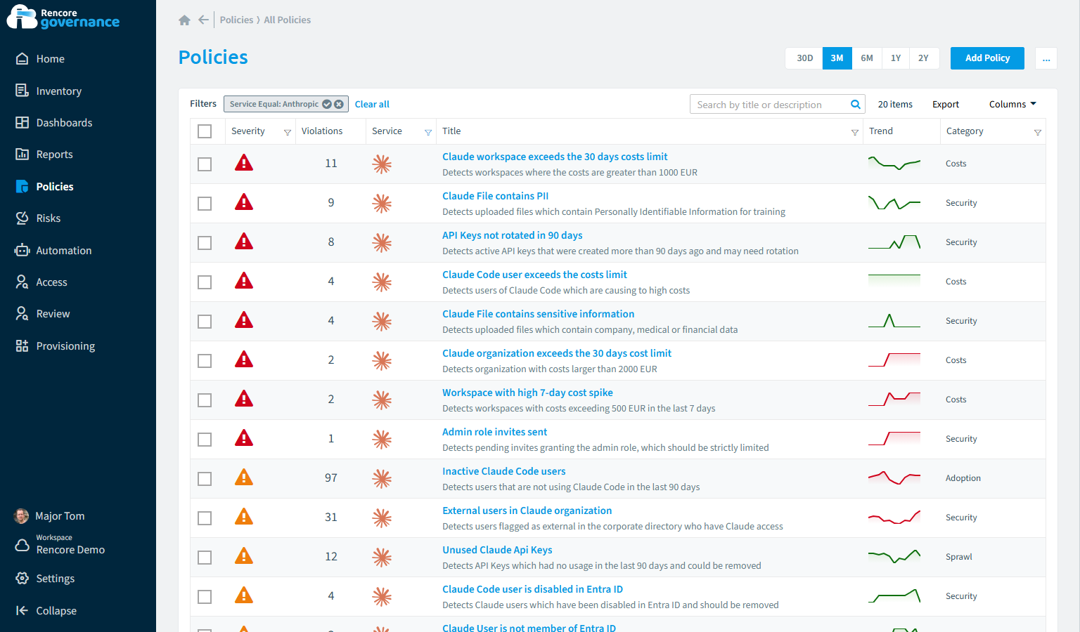Click the Add Policy button

pos(987,58)
